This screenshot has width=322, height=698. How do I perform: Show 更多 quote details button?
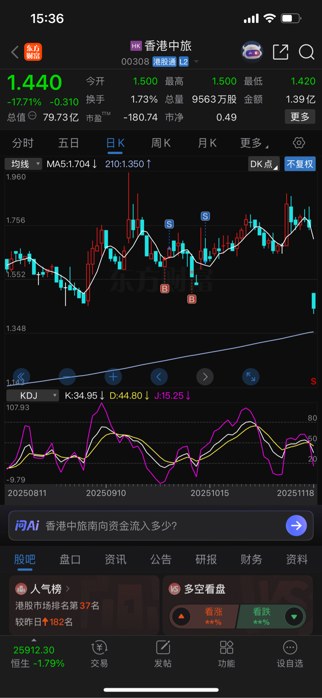click(x=300, y=117)
